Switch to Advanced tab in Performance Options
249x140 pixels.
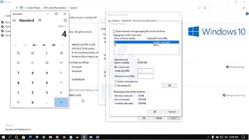coord(126,21)
